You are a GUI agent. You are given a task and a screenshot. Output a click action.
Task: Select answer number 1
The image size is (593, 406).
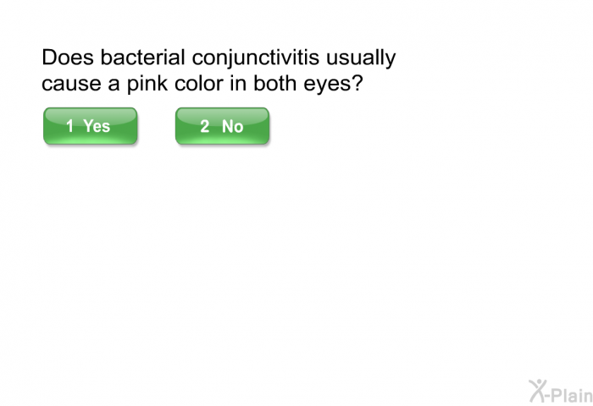pos(91,126)
